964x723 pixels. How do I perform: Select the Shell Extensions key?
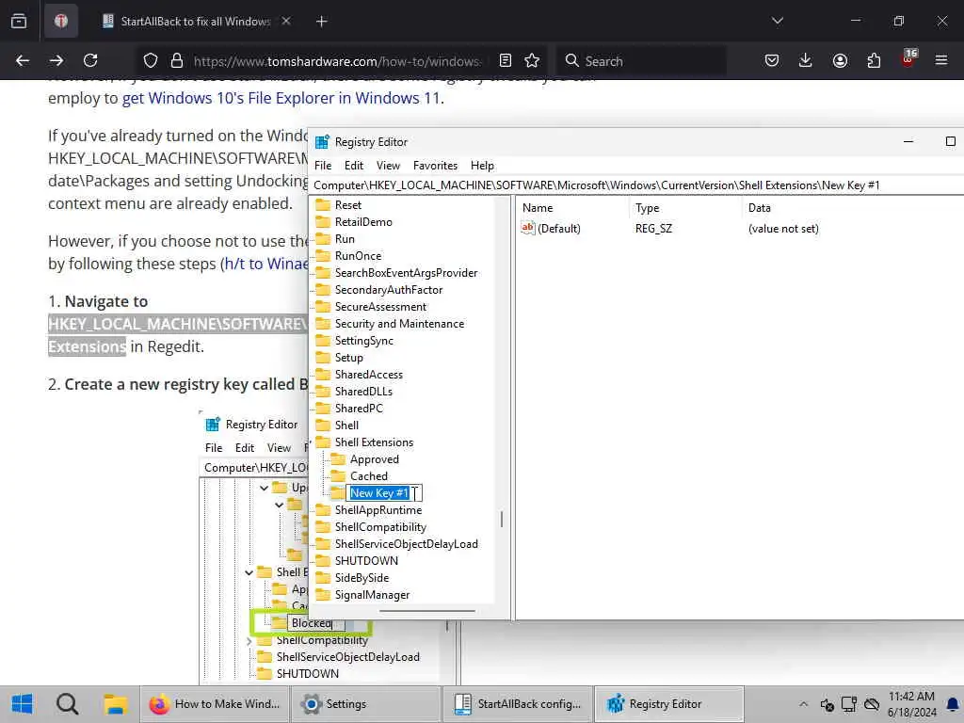(x=374, y=442)
